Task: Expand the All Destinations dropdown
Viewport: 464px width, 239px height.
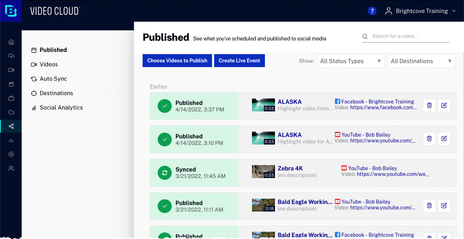Action: click(421, 61)
